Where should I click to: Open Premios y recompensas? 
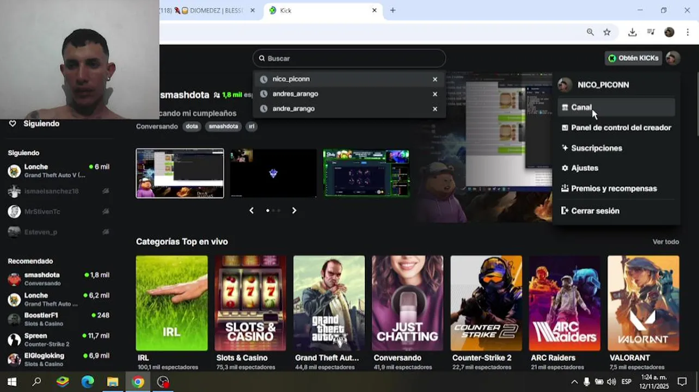(616, 188)
